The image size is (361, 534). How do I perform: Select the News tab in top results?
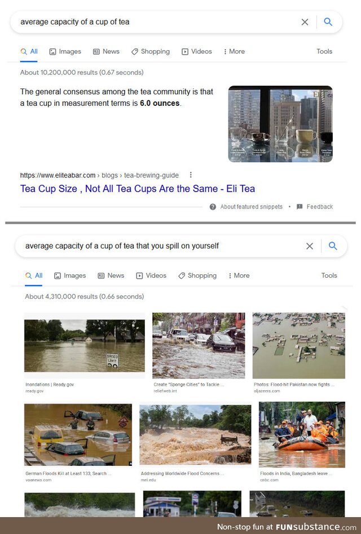tap(107, 51)
